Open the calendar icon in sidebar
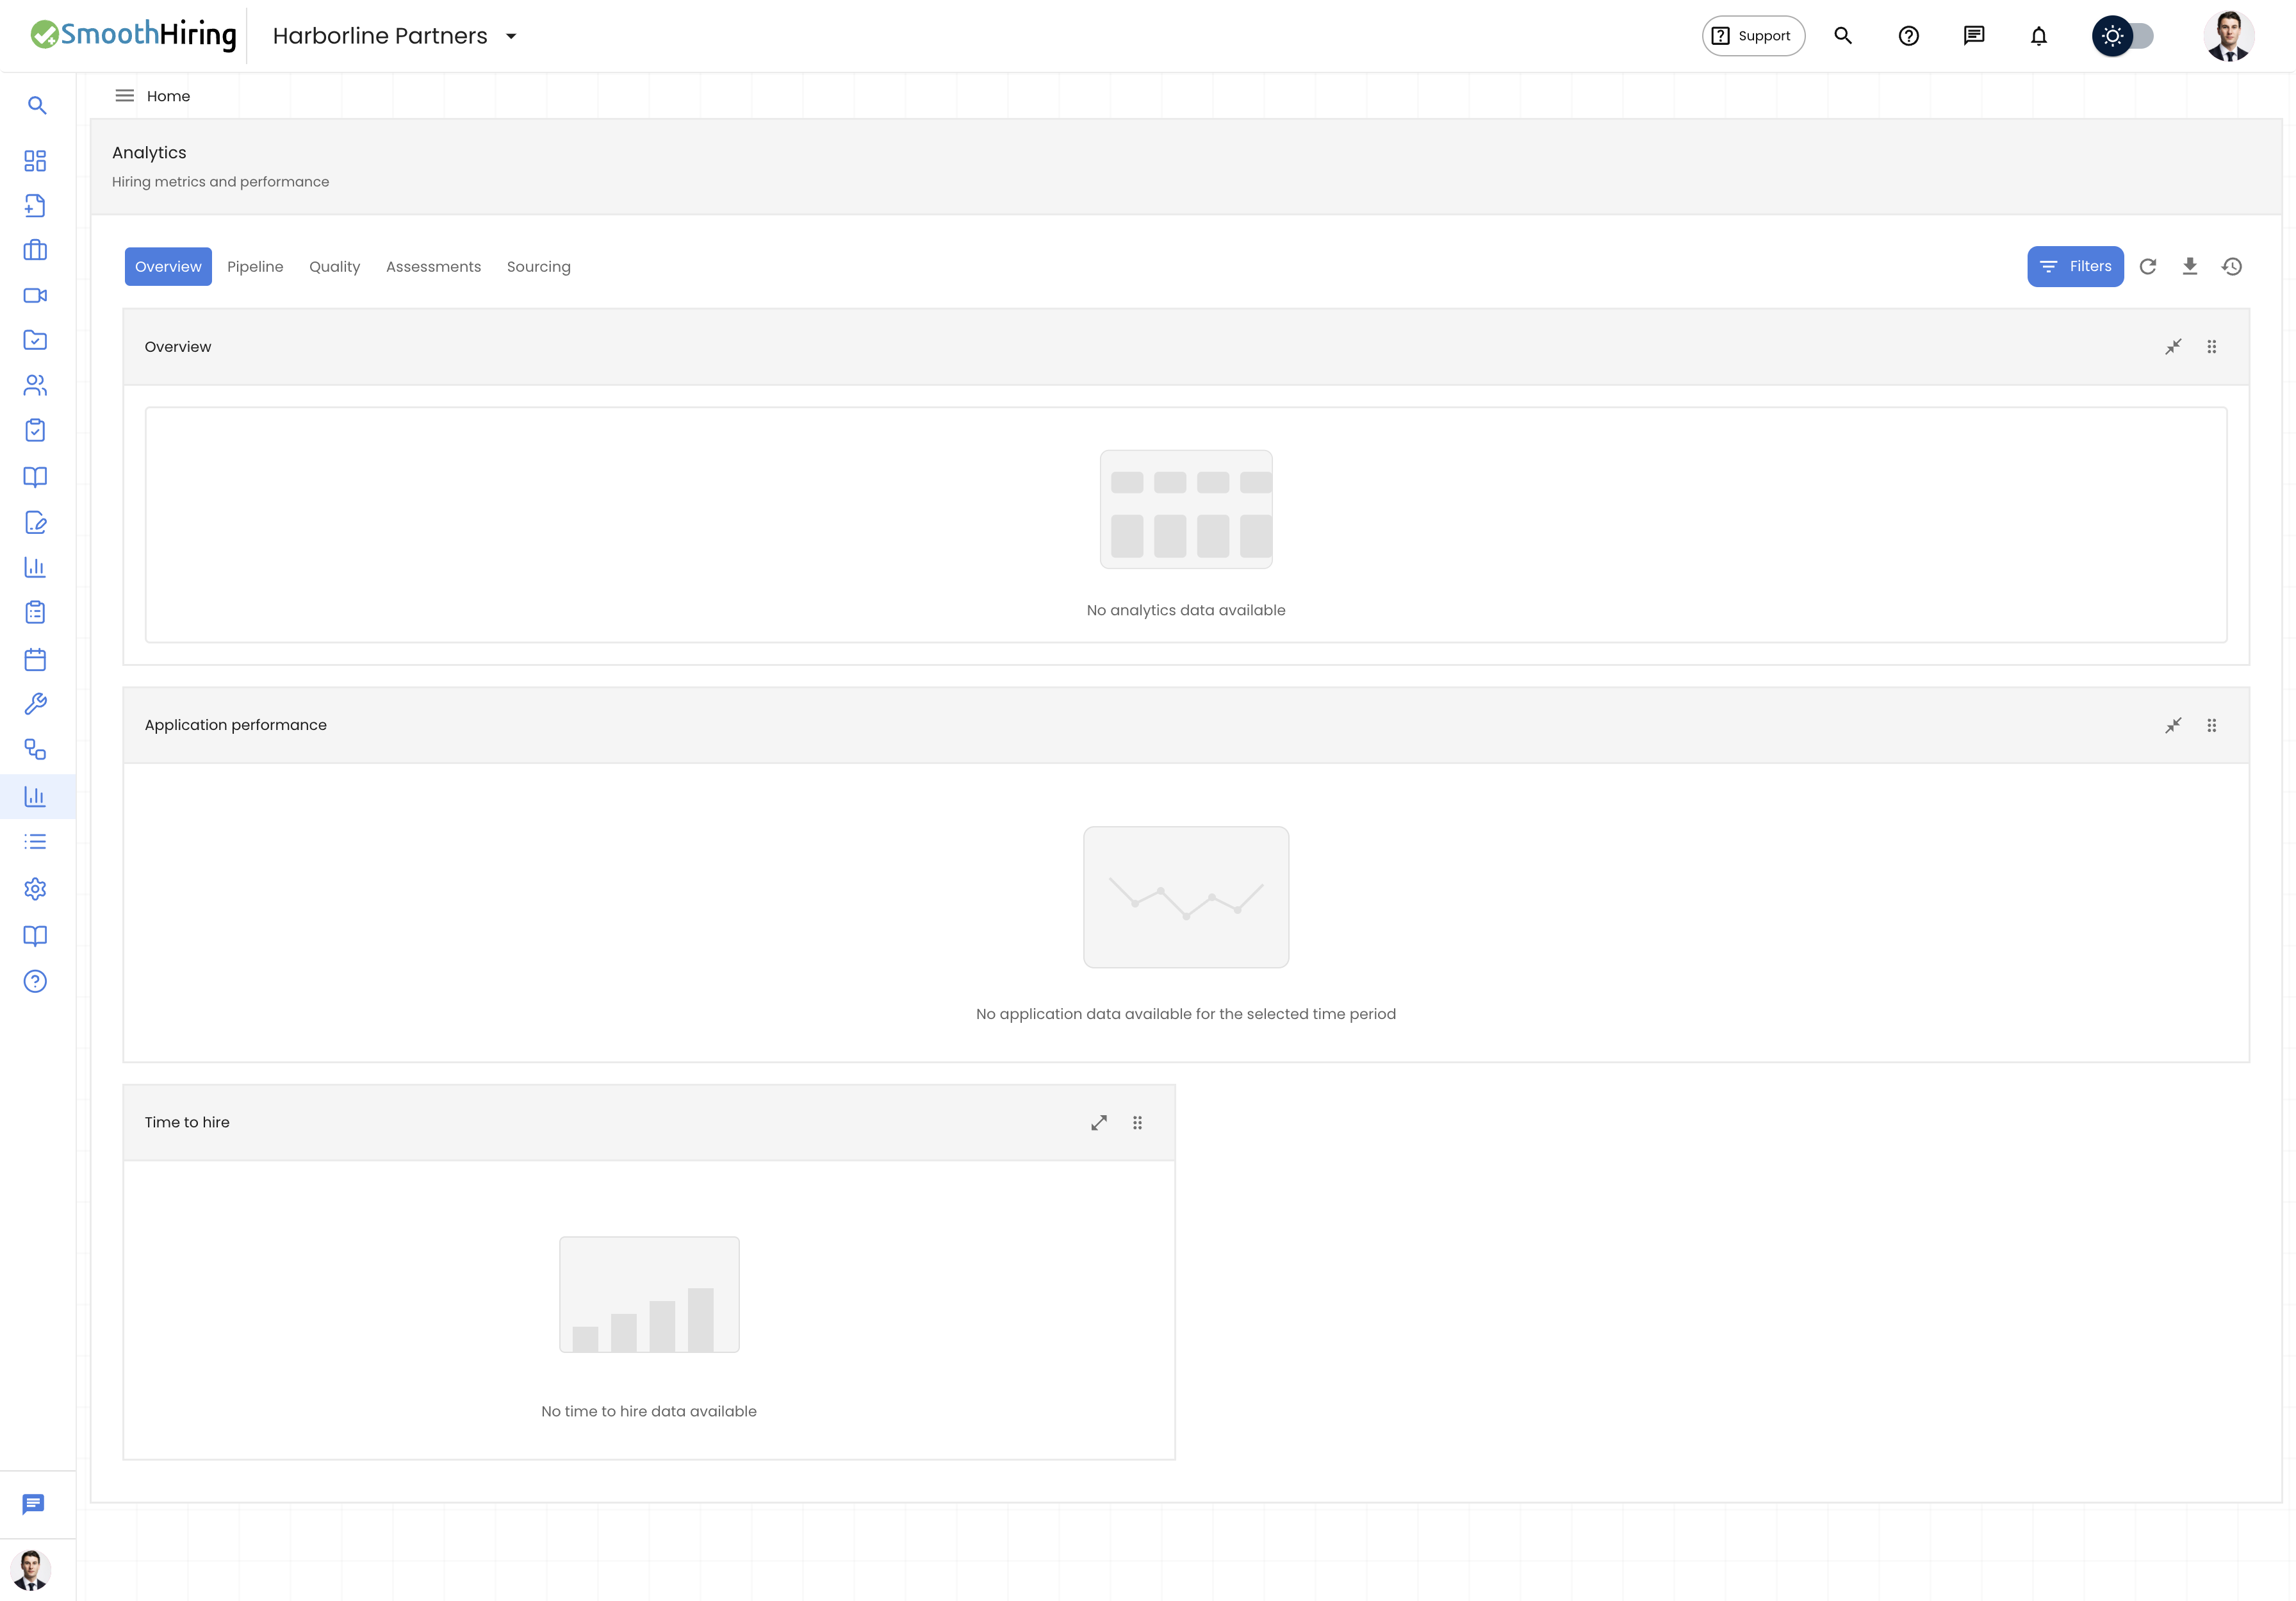The width and height of the screenshot is (2296, 1601). (x=35, y=659)
